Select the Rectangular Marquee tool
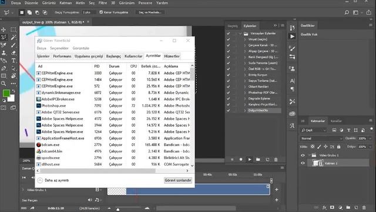 pos(14,29)
